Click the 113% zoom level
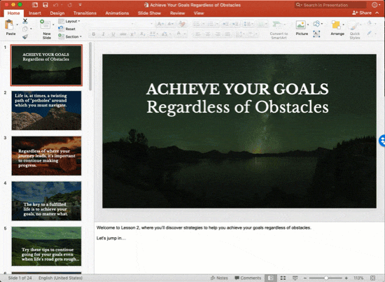Screen dimensions: 385x282 [358, 278]
